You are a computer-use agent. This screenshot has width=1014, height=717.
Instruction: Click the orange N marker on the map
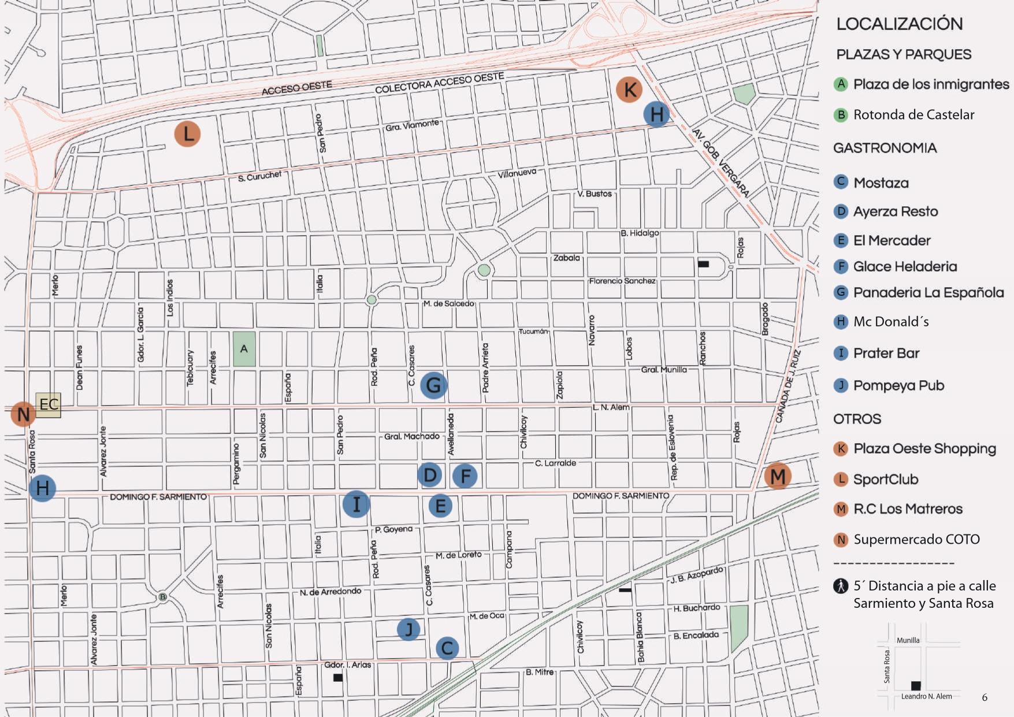pos(24,414)
